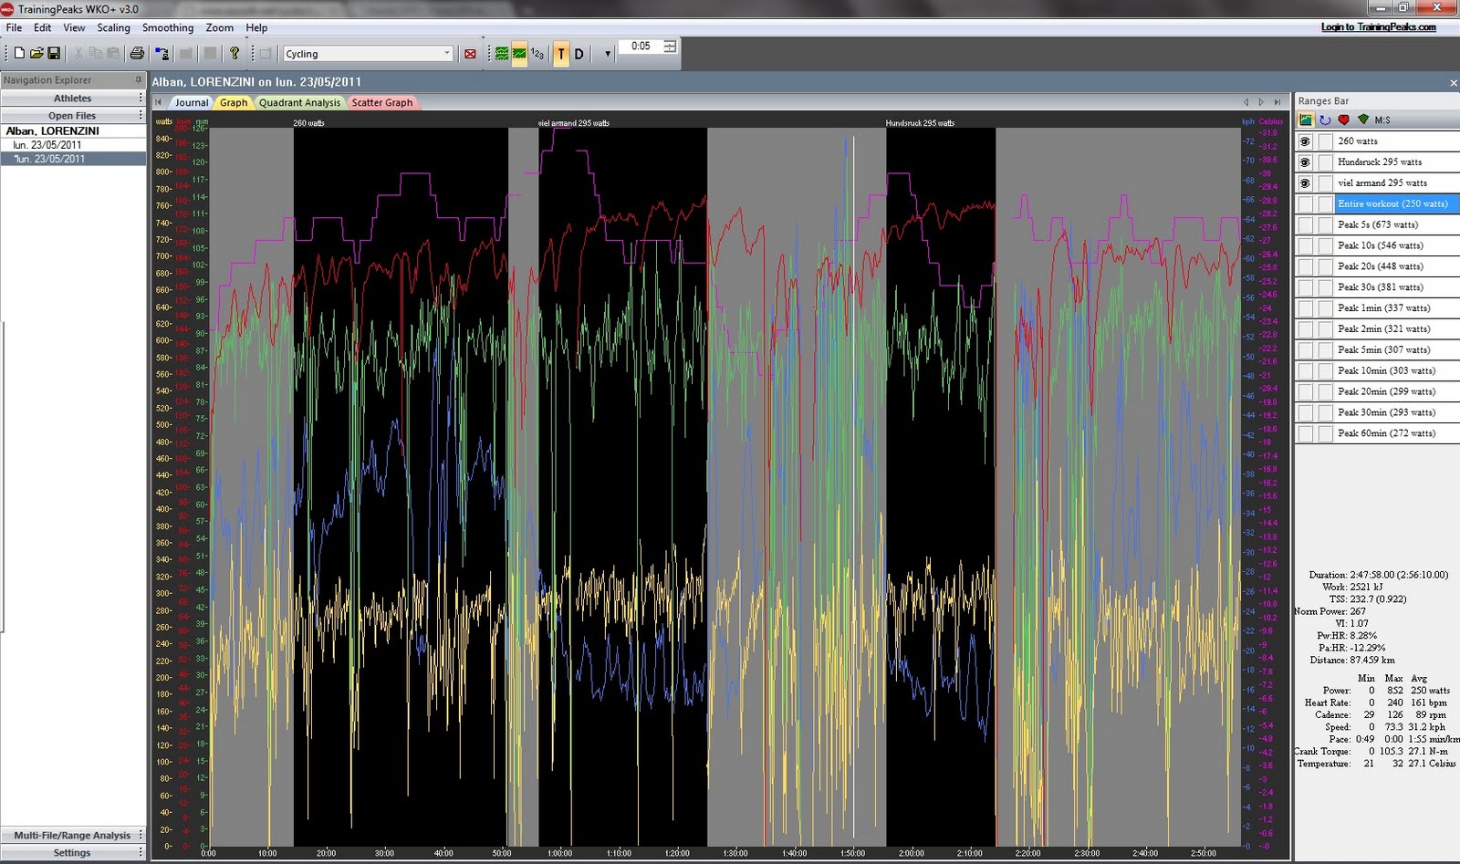Select Peak 30min (293 watts) range

click(1386, 412)
